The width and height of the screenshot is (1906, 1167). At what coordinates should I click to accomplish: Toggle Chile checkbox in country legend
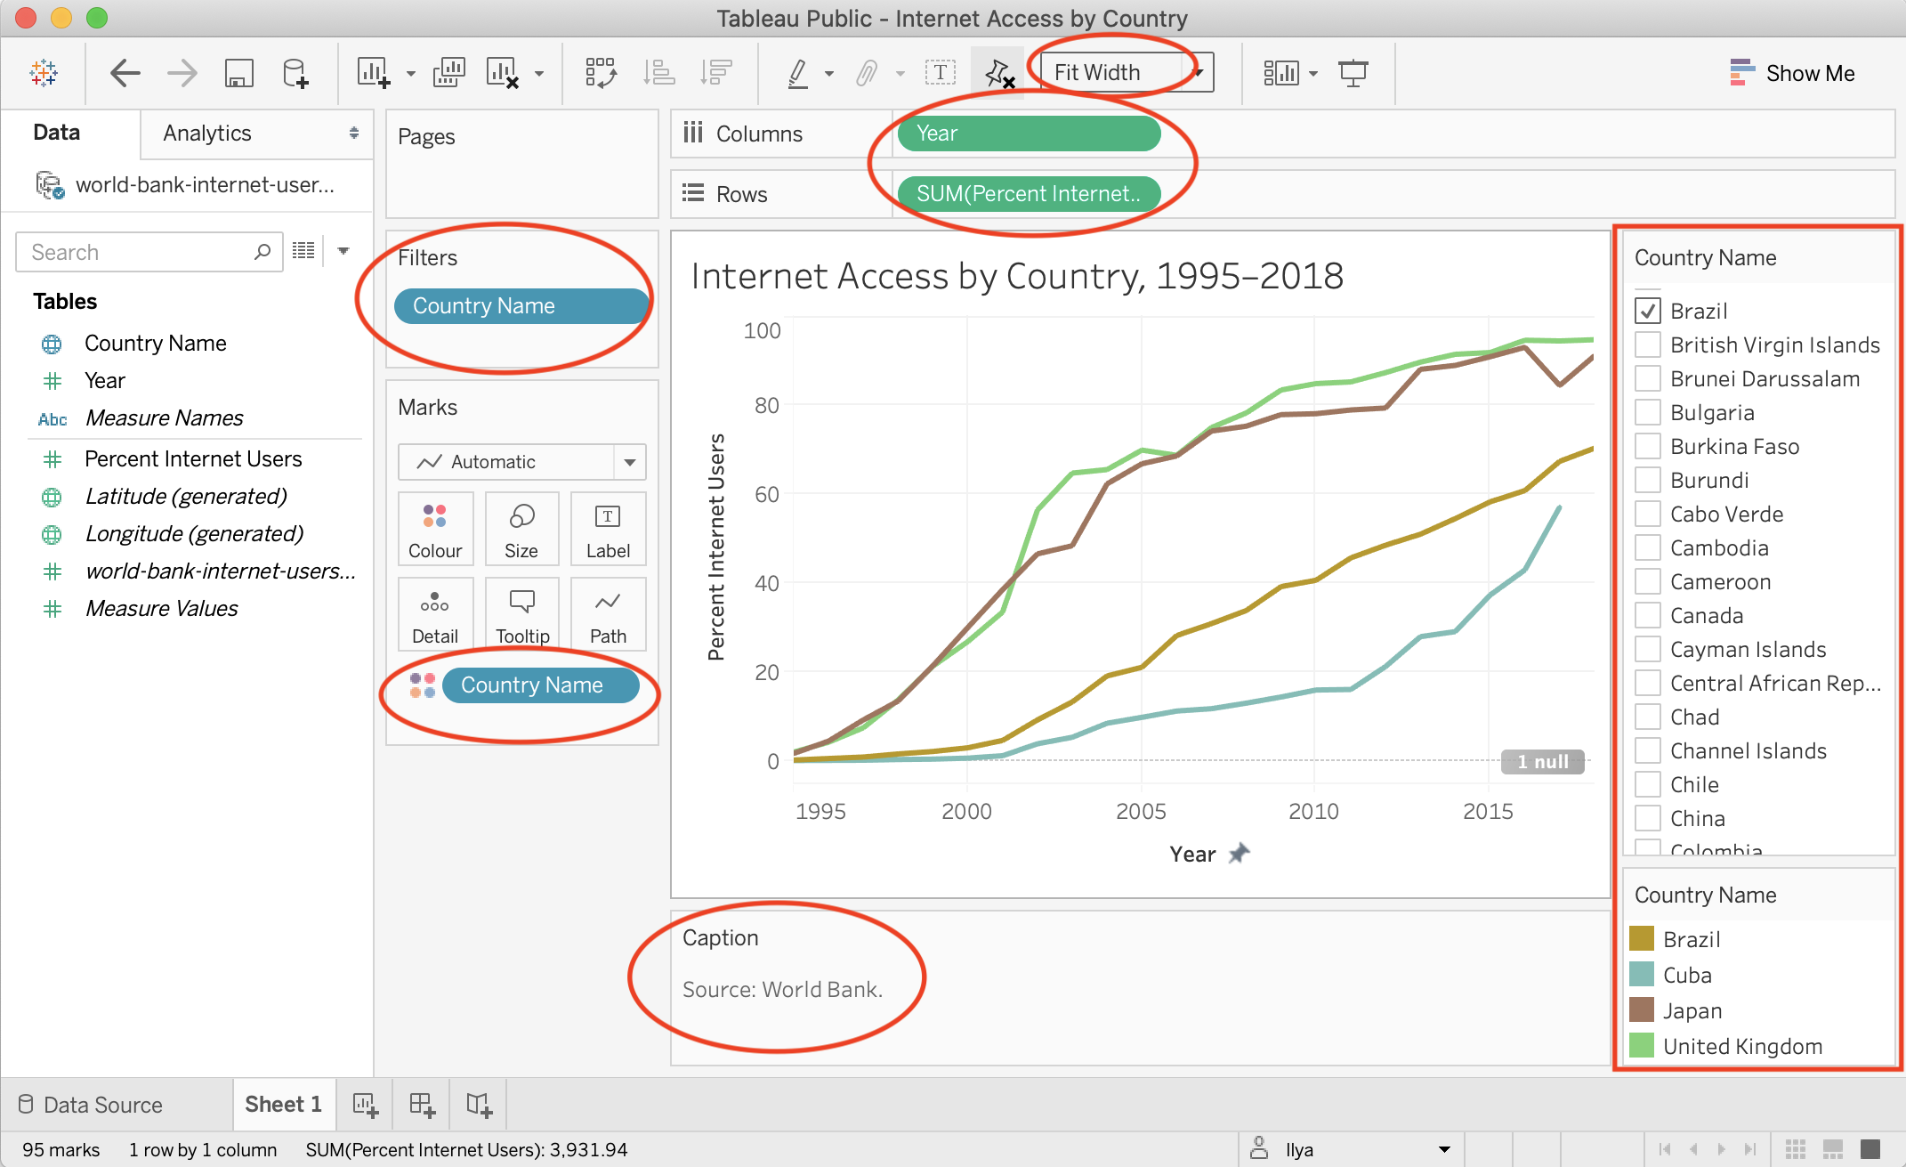pos(1644,784)
